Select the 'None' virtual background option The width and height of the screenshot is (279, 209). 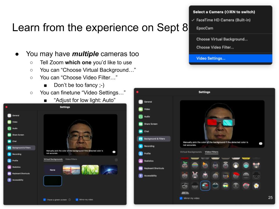(53, 170)
